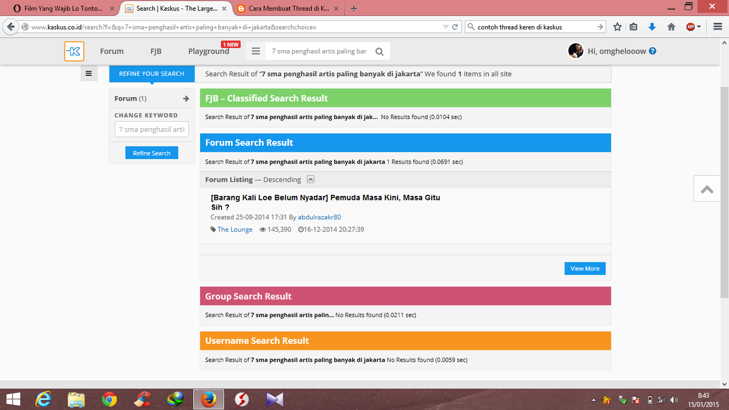Click the Username Search Result header
The width and height of the screenshot is (729, 410).
tap(405, 341)
